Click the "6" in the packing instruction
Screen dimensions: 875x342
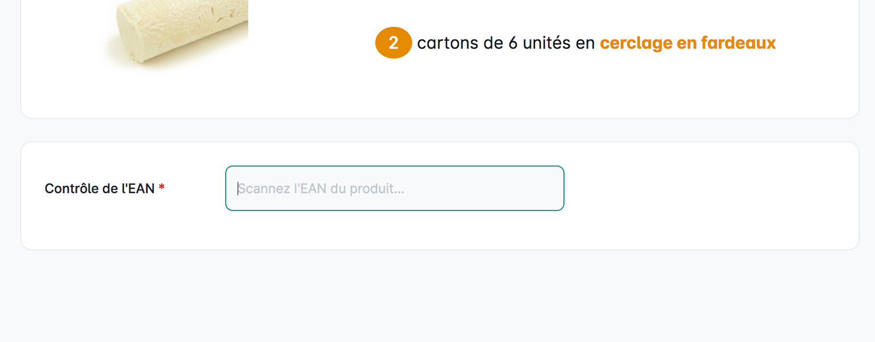(513, 43)
